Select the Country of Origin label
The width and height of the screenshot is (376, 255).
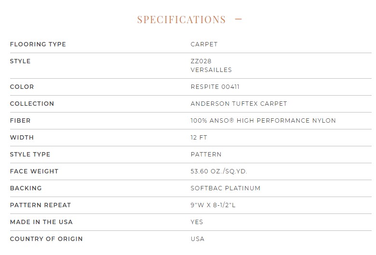click(x=46, y=239)
